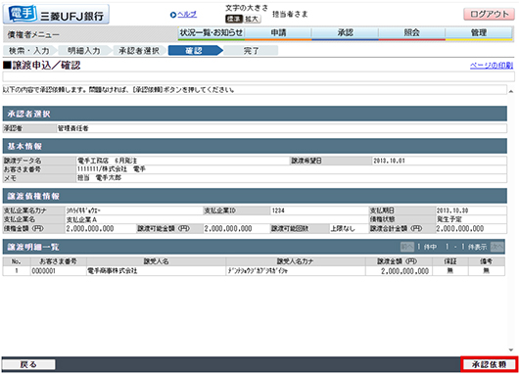Viewport: 519px width, 374px height.
Task: Click claim status 発生予定
Action: (x=449, y=219)
